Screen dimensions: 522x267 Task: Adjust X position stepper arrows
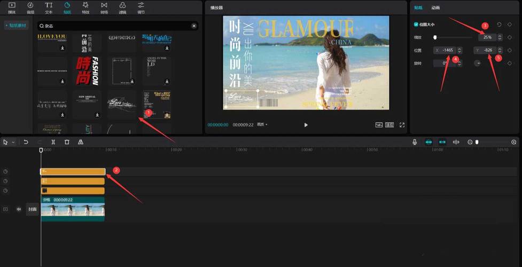pos(459,50)
